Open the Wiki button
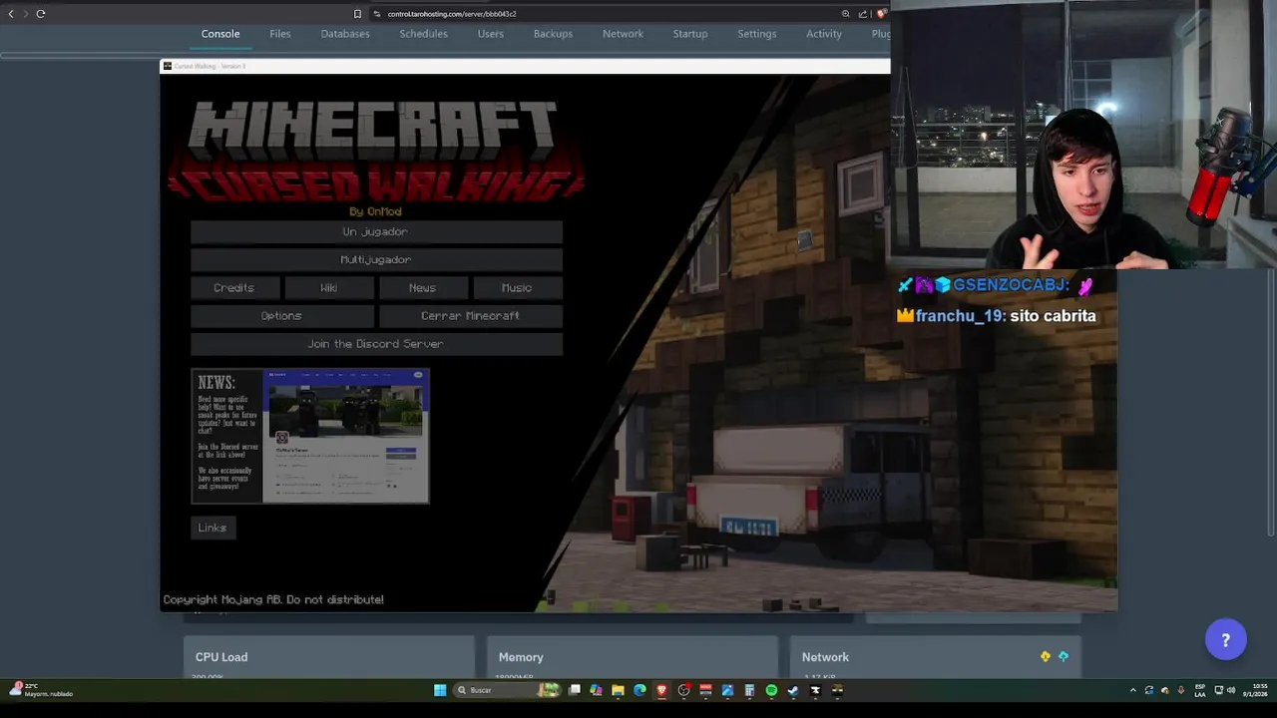 coord(328,287)
